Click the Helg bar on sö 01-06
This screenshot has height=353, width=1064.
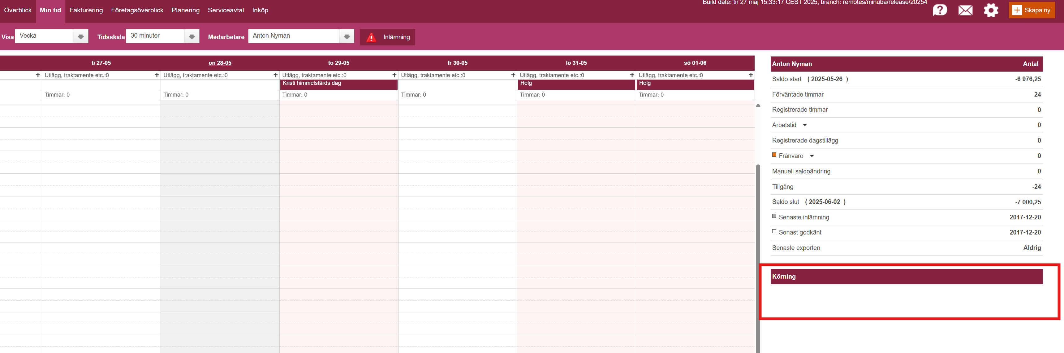(695, 84)
